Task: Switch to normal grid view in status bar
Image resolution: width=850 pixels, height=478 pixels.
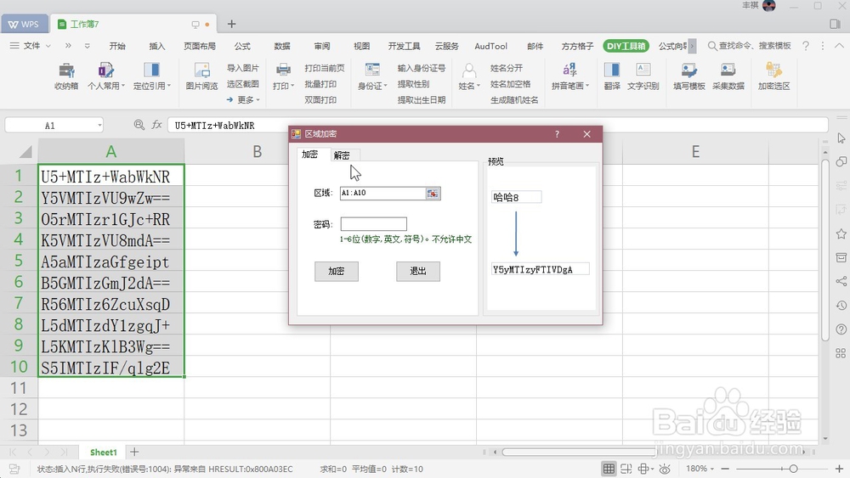Action: pyautogui.click(x=609, y=469)
